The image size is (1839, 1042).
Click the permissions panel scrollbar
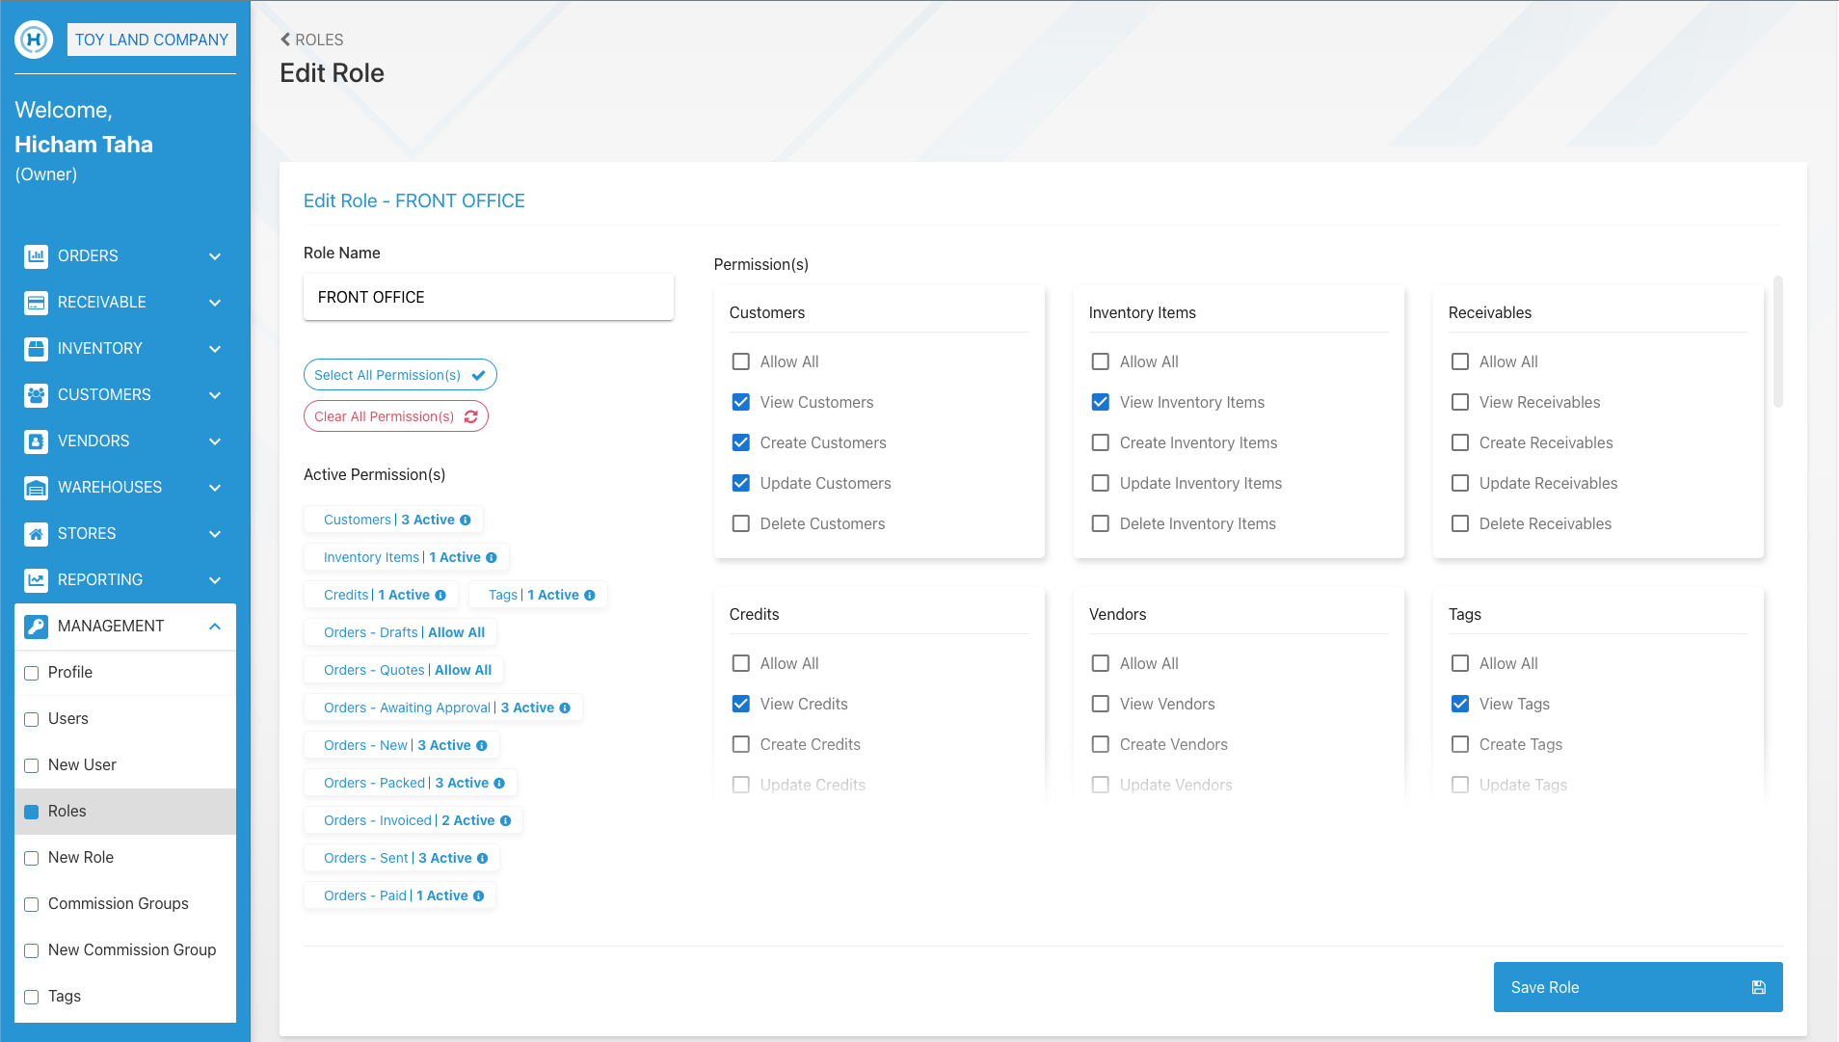click(x=1778, y=342)
